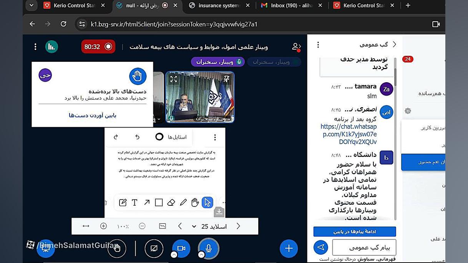Open the whiteboard styles (استایل‌ها) menu
The image size is (468, 263).
click(x=171, y=137)
